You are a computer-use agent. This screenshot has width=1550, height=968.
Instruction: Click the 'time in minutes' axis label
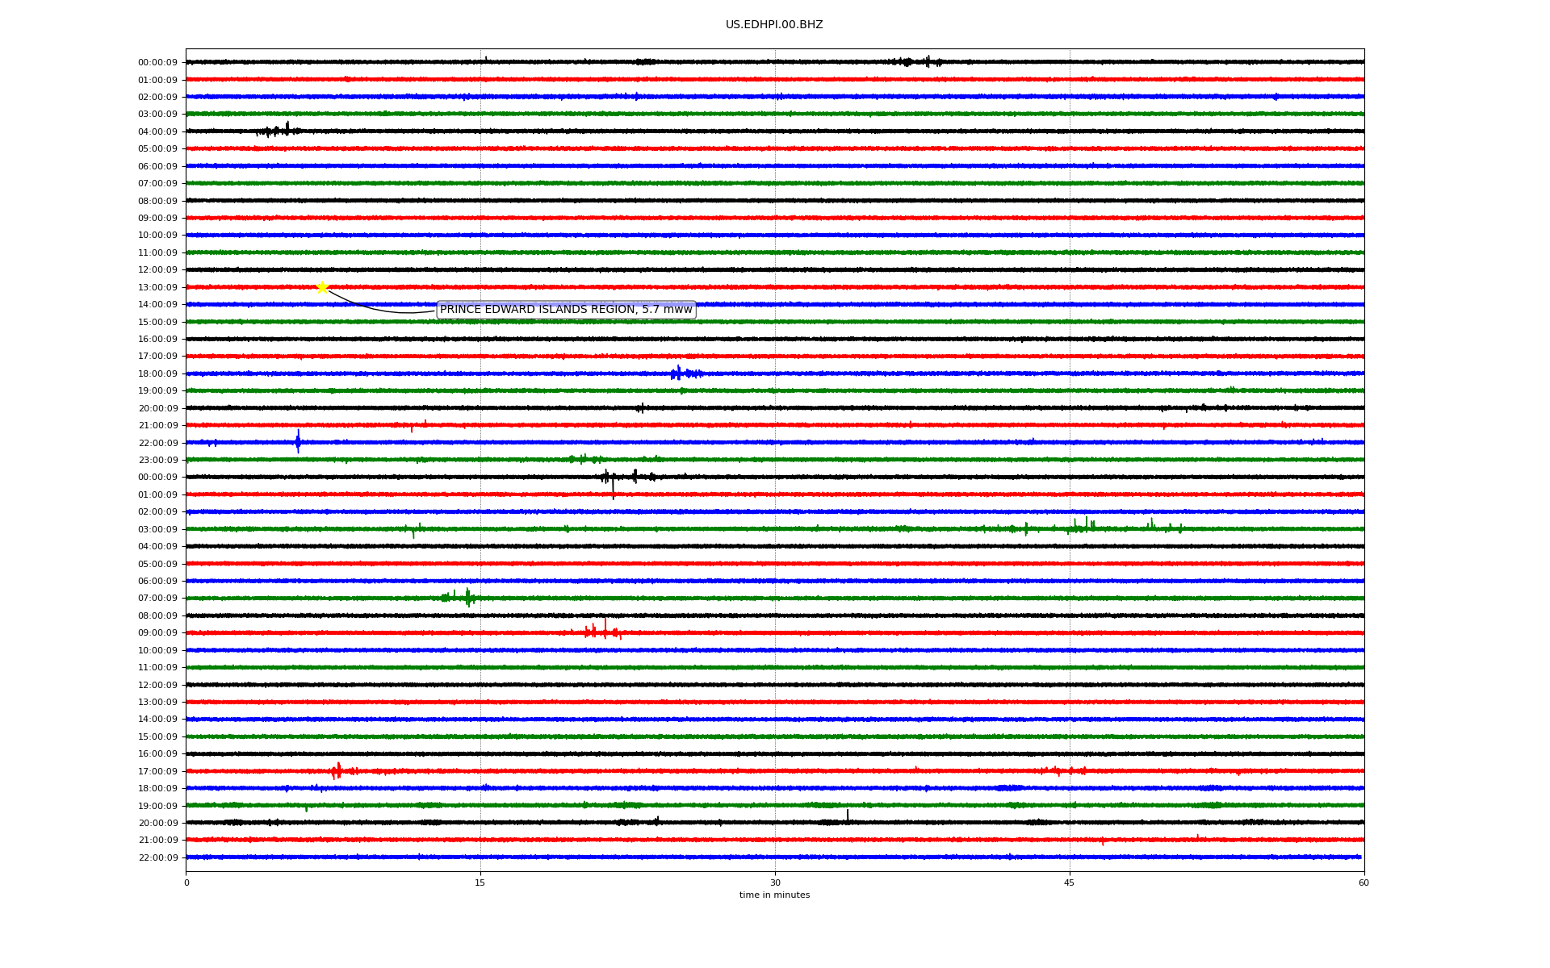pos(773,895)
